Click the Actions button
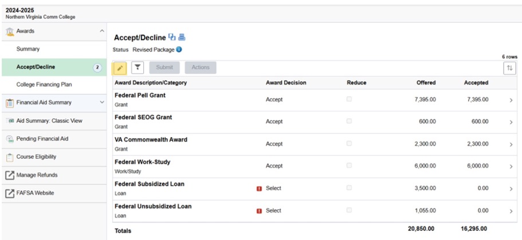The height and width of the screenshot is (240, 522). coord(201,68)
